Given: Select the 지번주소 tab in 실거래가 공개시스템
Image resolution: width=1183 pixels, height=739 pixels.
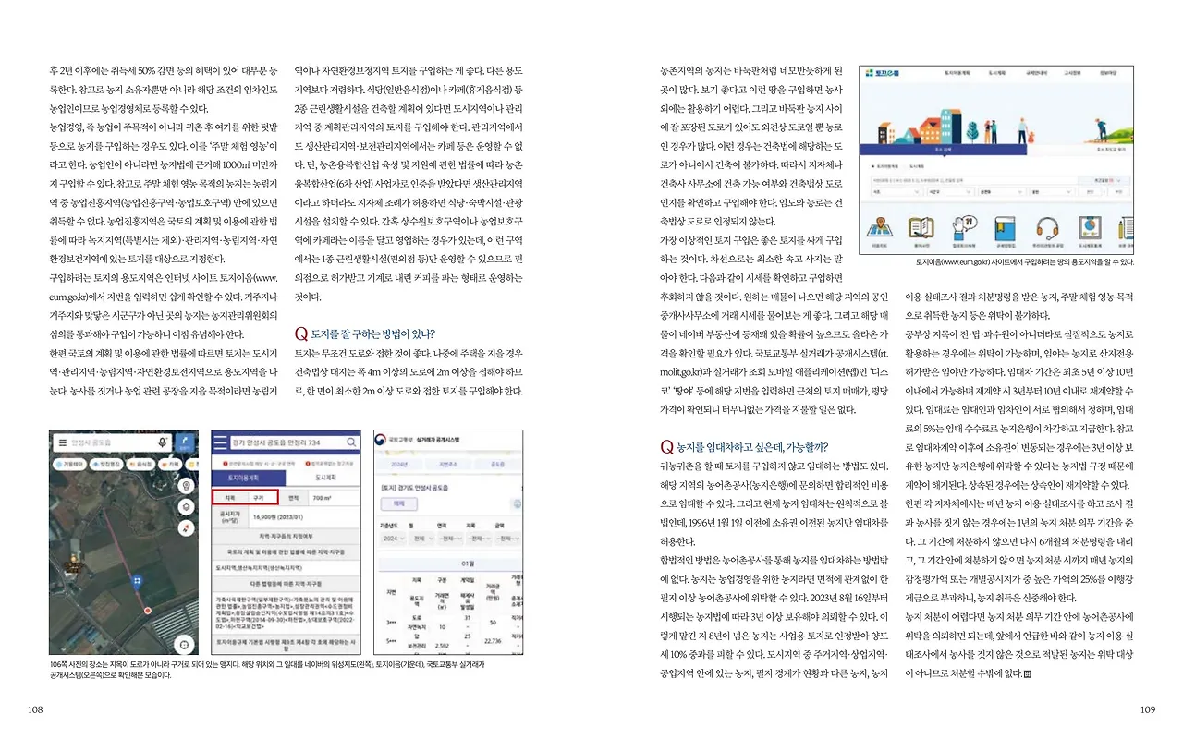Looking at the screenshot, I should pos(449,465).
